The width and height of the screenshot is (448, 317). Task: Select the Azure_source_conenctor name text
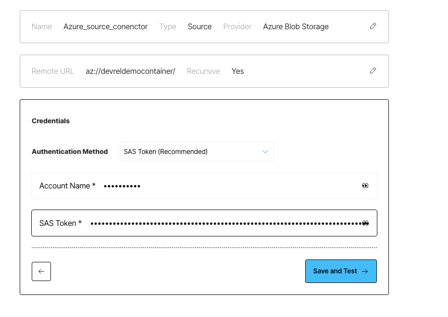click(105, 26)
